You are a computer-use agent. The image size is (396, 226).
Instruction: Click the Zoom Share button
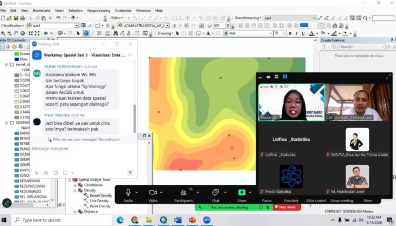coord(242,195)
